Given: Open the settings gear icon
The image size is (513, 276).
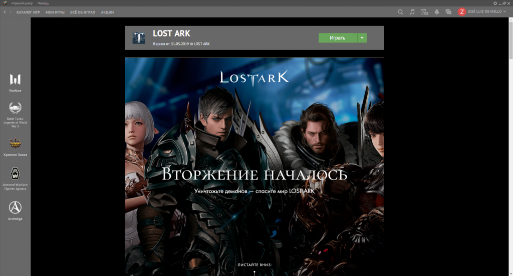Looking at the screenshot, I should [x=495, y=3].
